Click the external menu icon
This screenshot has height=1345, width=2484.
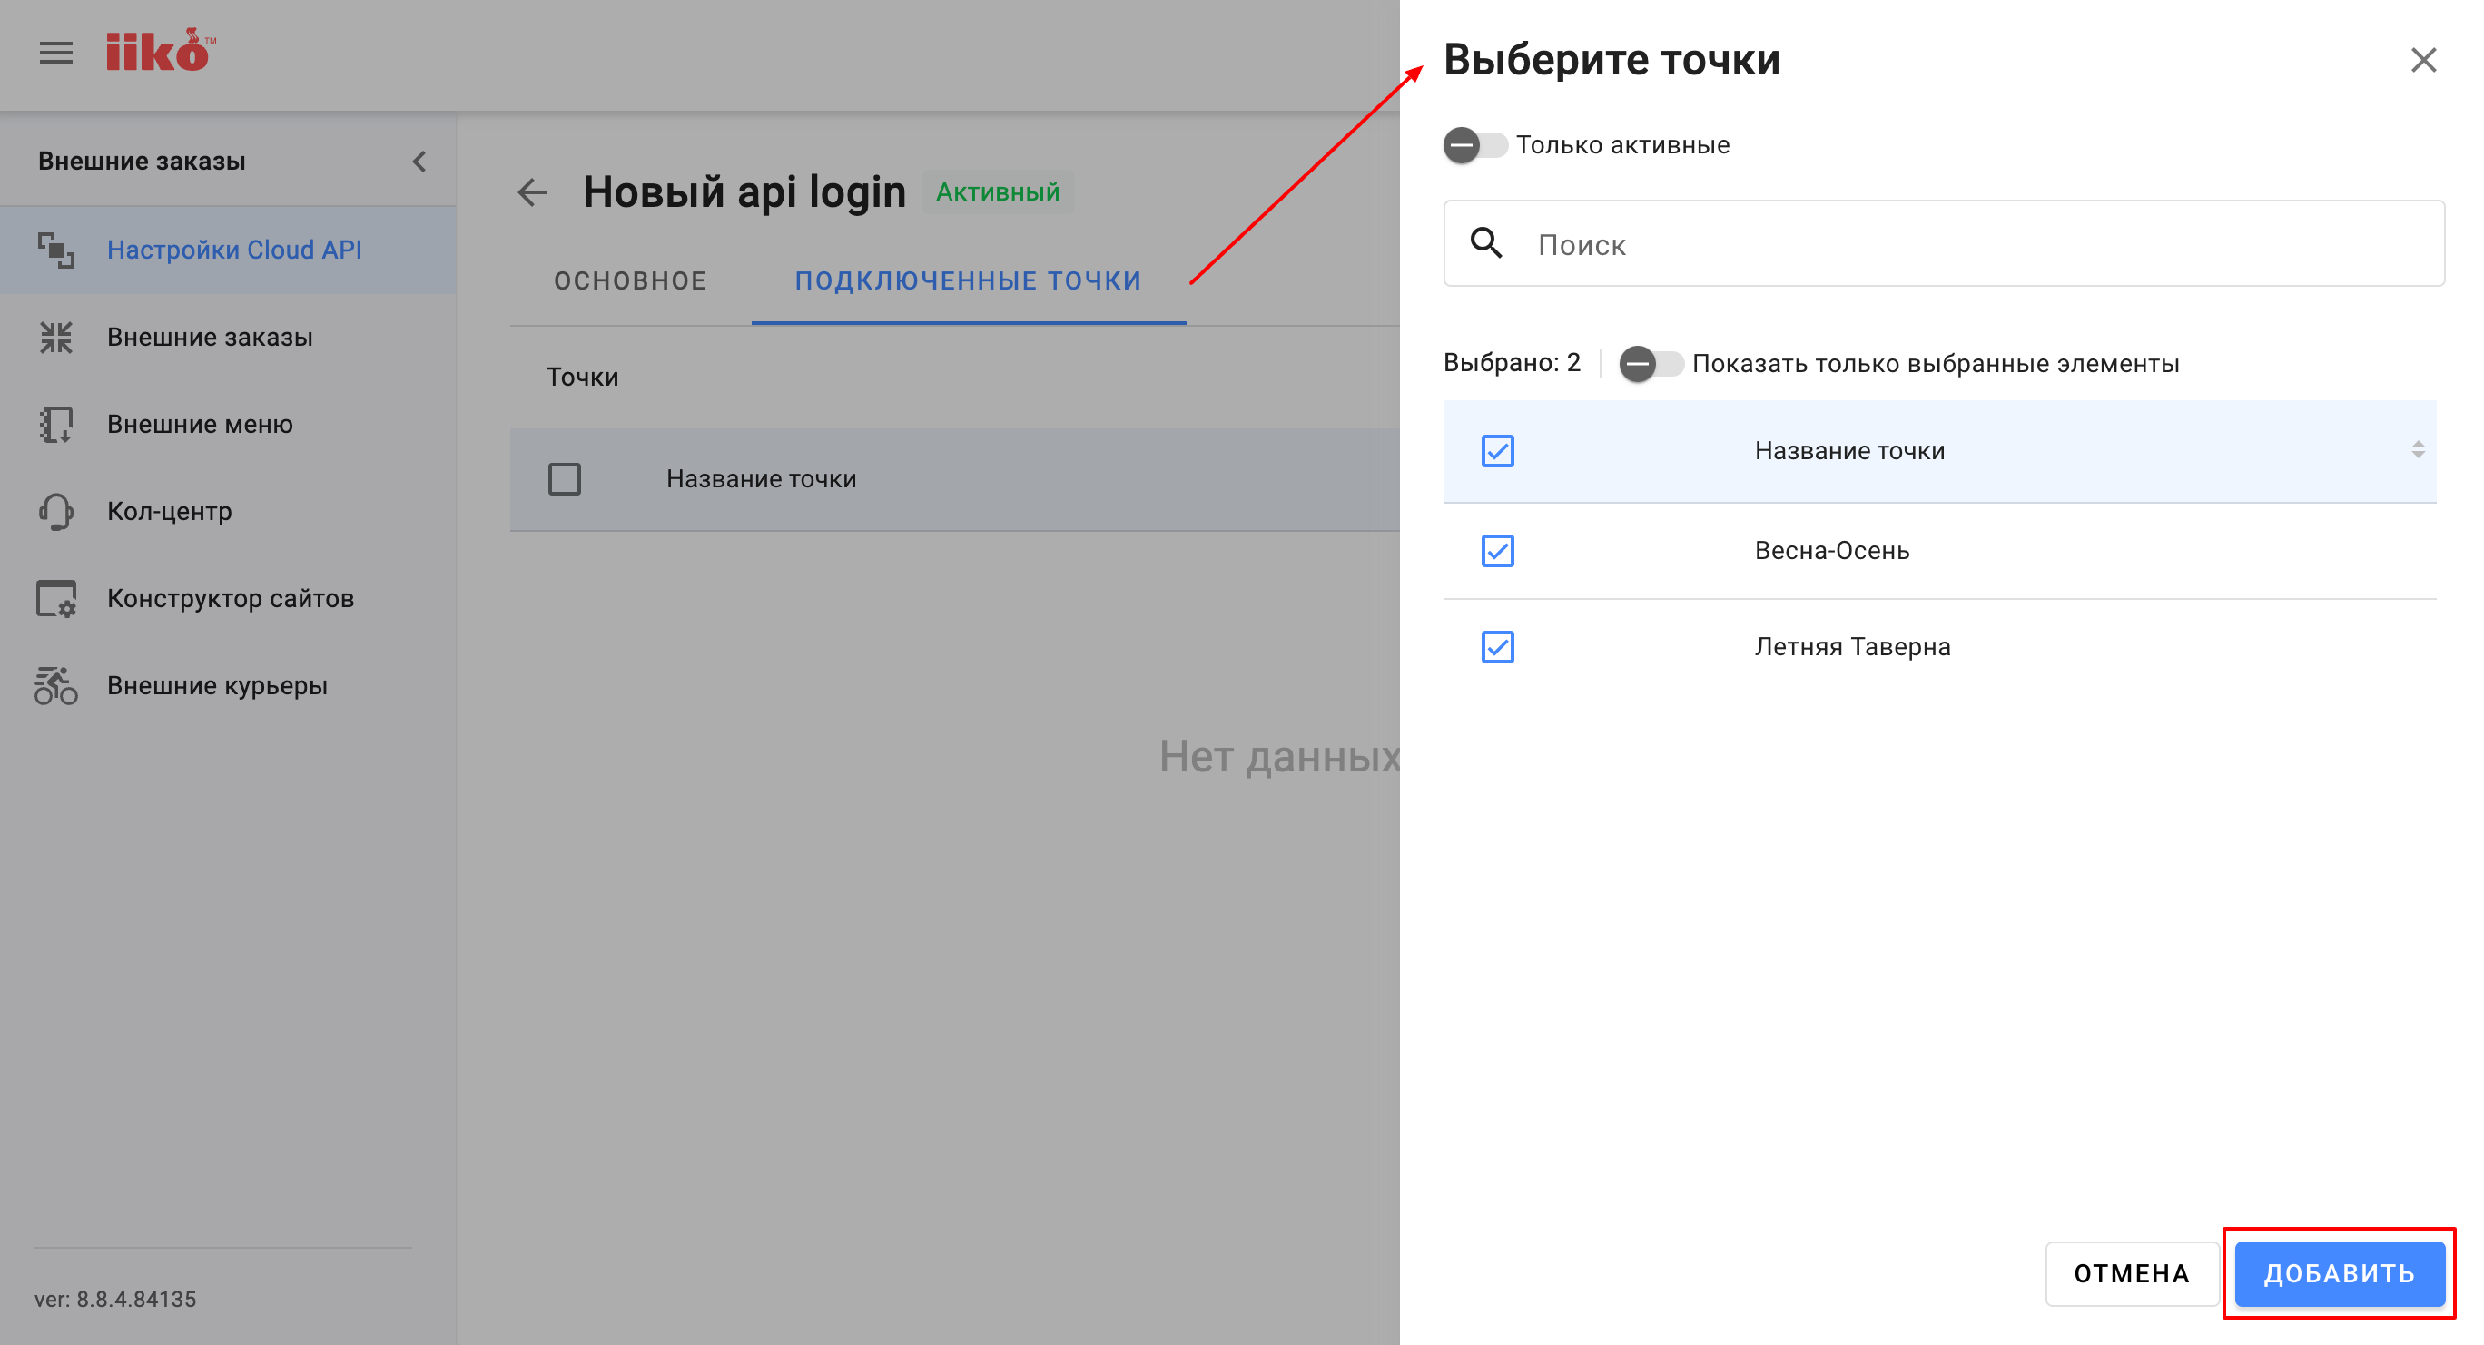click(x=56, y=424)
